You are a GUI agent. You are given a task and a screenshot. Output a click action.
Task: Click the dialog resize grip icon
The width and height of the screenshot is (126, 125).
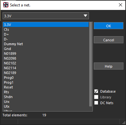pyautogui.click(x=124, y=123)
